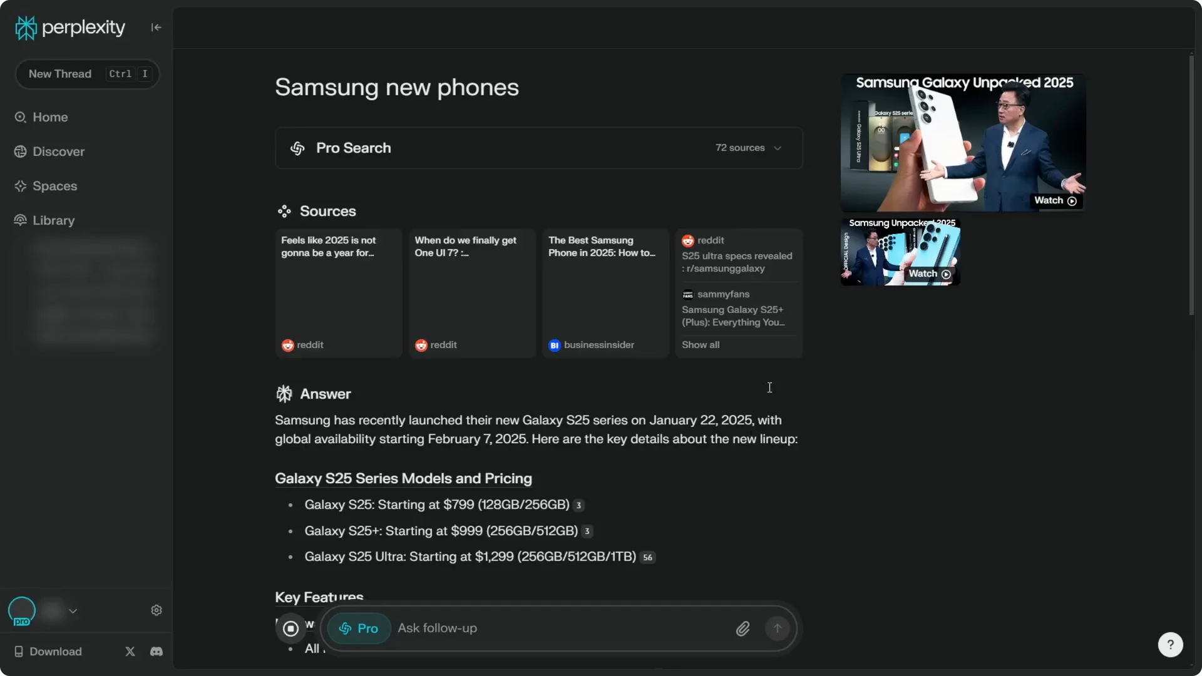
Task: Click Show all sources link
Action: pos(701,345)
